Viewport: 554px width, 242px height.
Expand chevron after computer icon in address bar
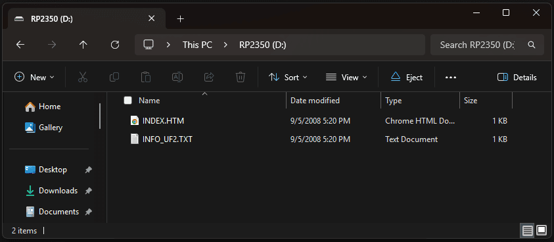168,45
